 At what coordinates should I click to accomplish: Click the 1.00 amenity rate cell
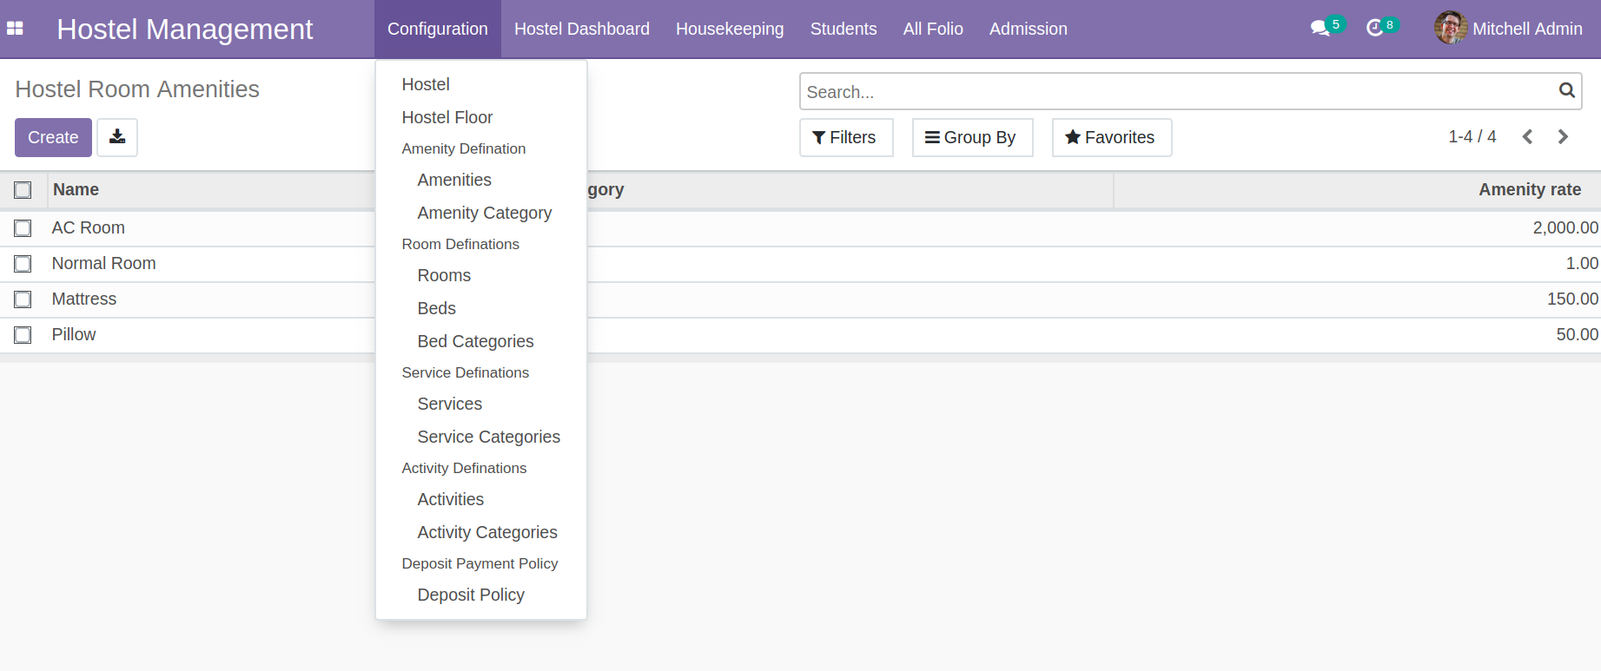pyautogui.click(x=1581, y=263)
